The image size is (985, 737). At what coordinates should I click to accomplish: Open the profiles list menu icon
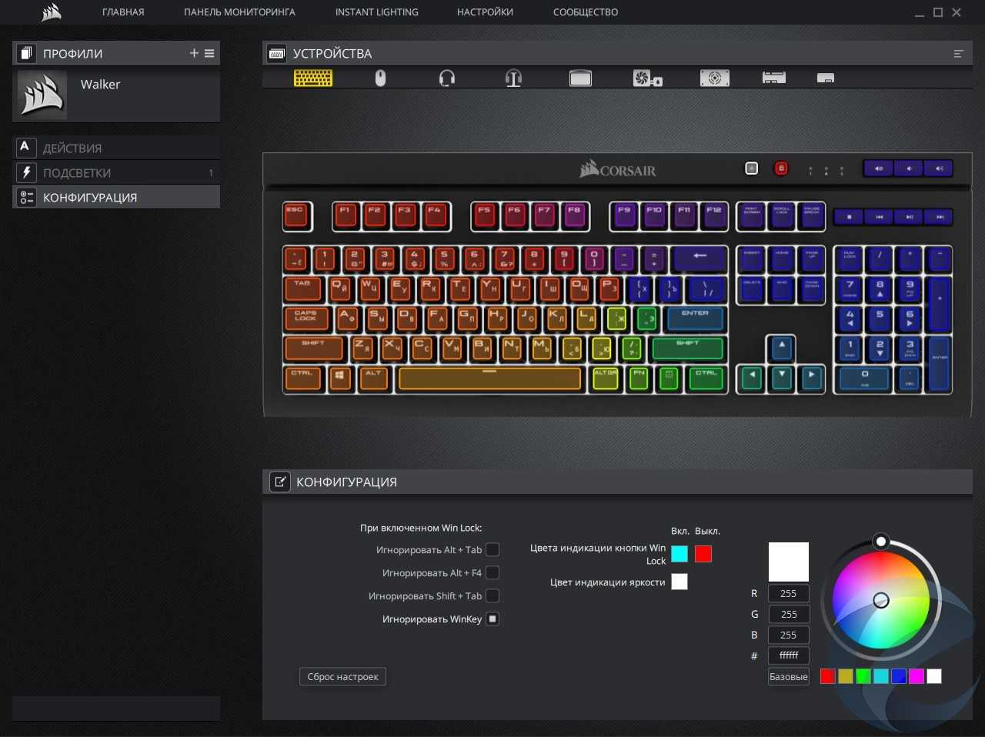click(x=209, y=53)
